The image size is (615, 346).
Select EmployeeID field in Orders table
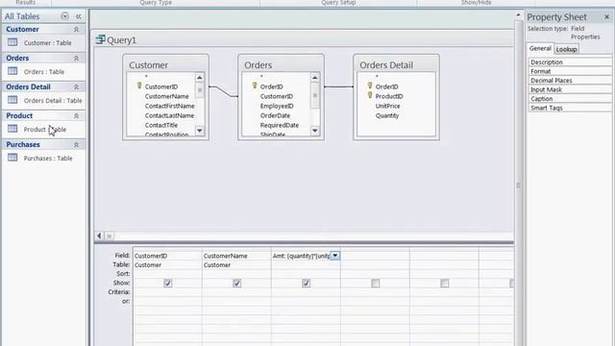click(x=277, y=106)
